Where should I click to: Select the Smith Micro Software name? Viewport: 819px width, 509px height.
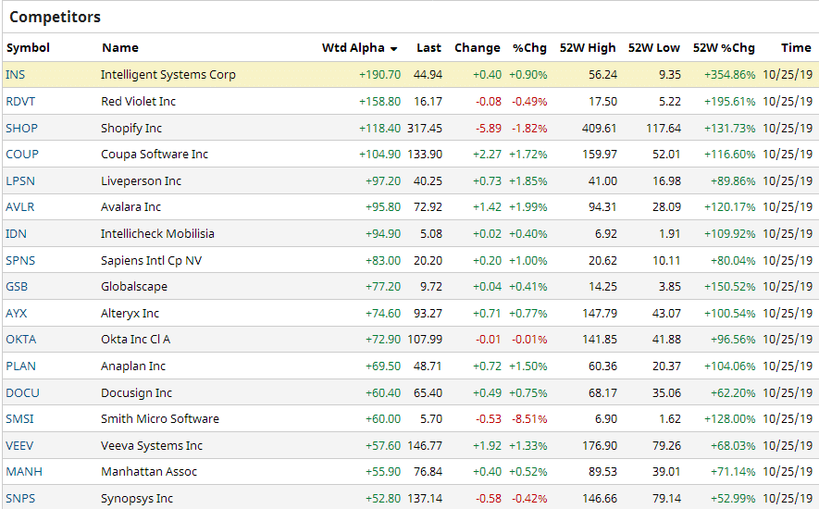click(x=160, y=419)
